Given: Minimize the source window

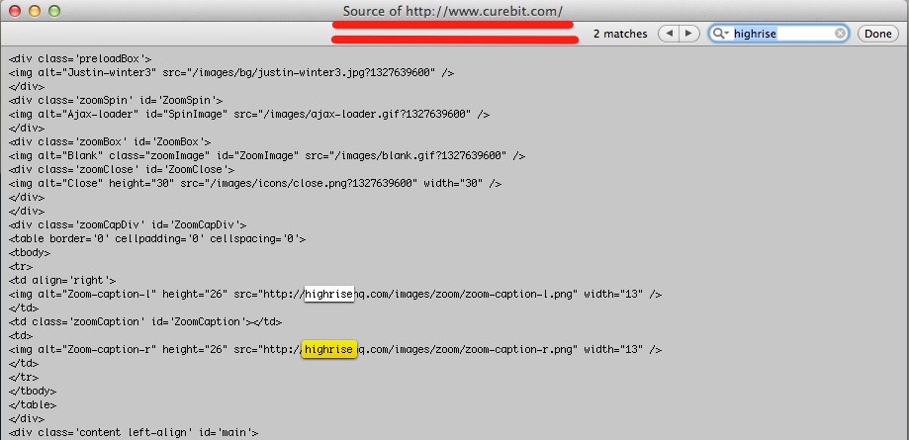Looking at the screenshot, I should click(35, 11).
